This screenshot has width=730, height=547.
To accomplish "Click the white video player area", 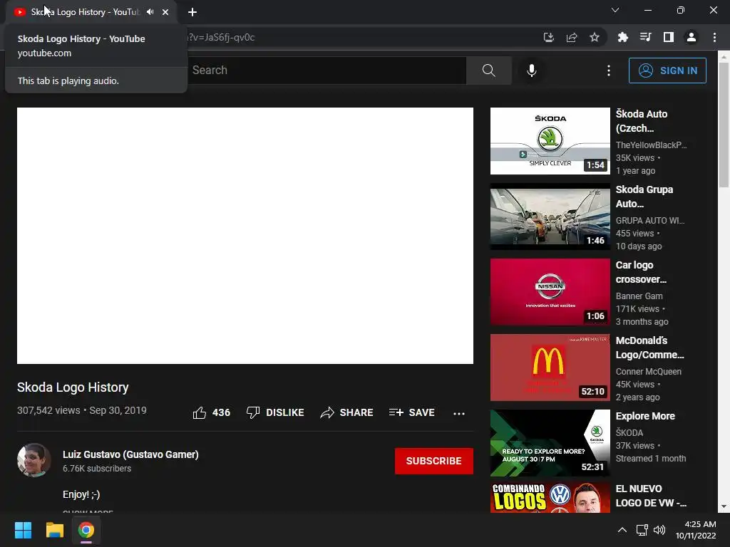I will (x=245, y=235).
